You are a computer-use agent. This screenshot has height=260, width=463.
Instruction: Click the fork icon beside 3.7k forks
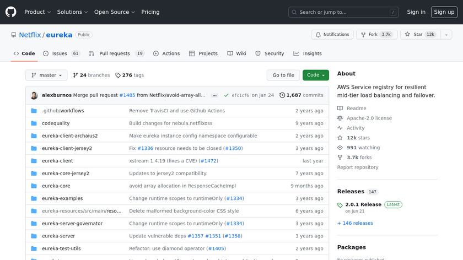(340, 158)
